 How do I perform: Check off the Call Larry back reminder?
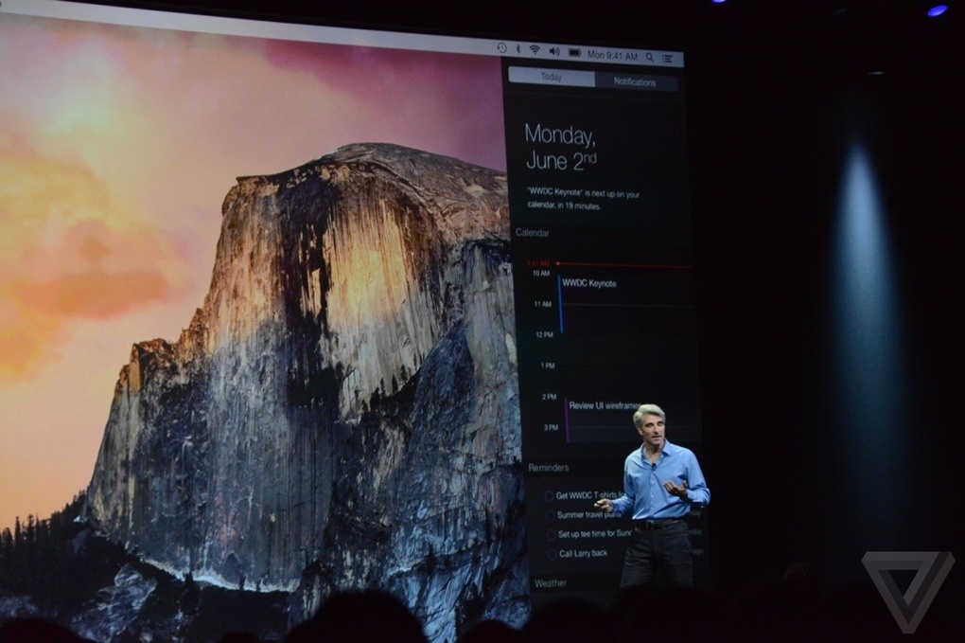[x=552, y=553]
